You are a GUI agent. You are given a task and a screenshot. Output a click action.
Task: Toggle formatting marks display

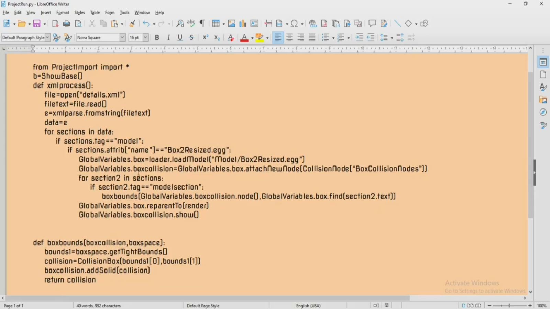pyautogui.click(x=202, y=23)
